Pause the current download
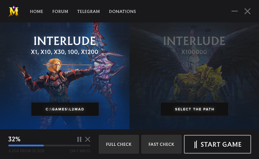The image size is (259, 159). pos(79,139)
